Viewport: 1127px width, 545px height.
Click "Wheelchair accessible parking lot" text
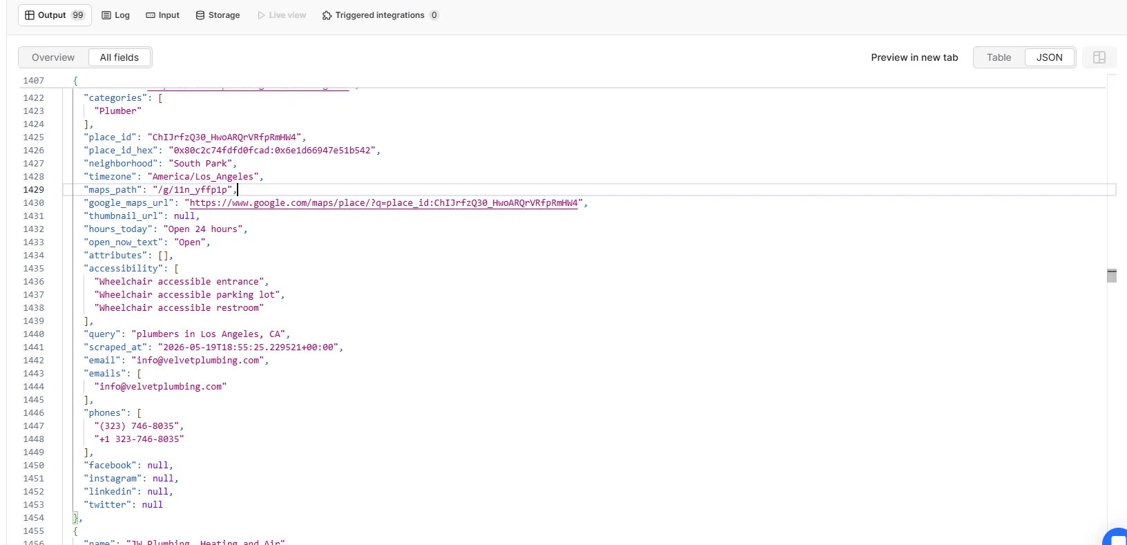click(x=187, y=295)
